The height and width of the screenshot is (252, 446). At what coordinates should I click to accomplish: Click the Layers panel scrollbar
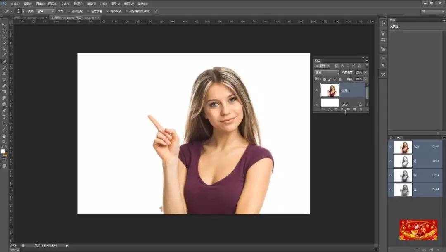point(367,93)
